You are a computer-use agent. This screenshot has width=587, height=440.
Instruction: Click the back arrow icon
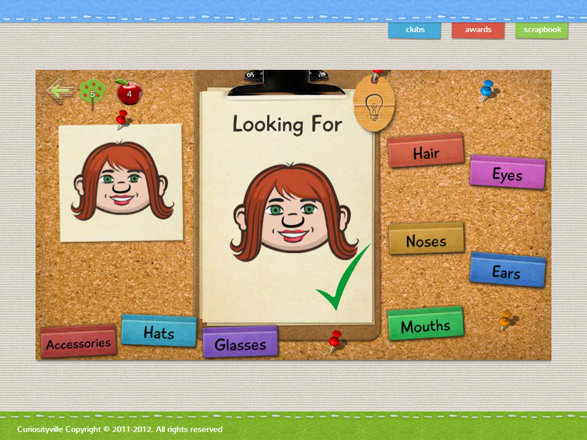(60, 91)
